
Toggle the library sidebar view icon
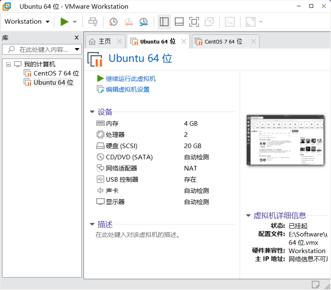(164, 22)
